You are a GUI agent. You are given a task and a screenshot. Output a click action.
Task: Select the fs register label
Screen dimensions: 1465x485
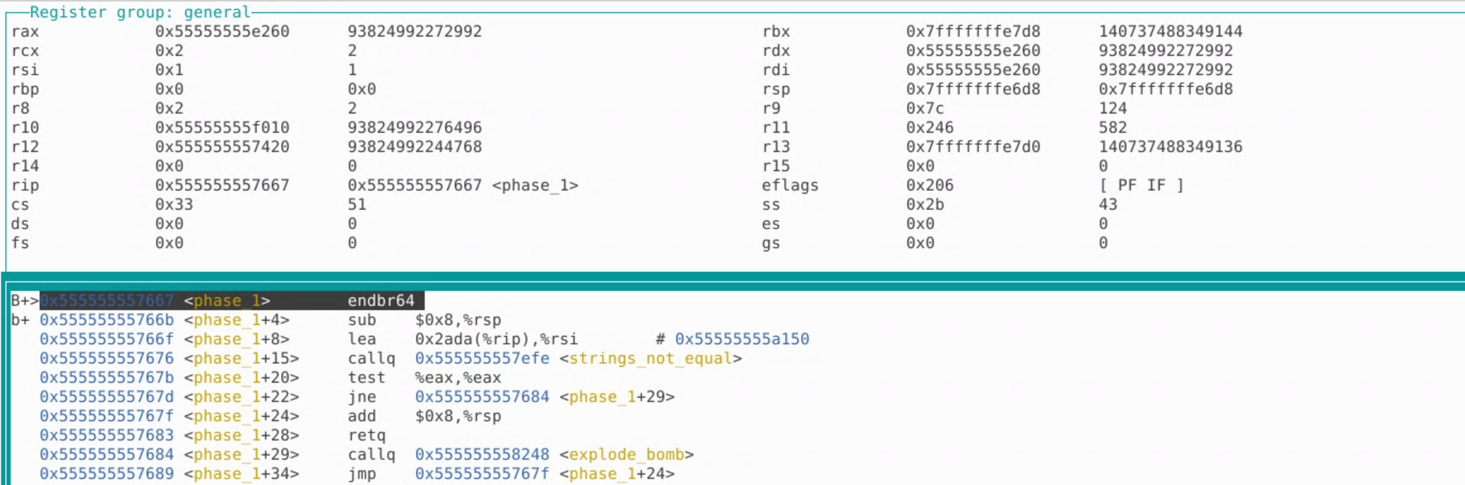point(20,243)
